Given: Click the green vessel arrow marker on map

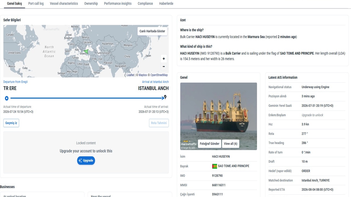Looking at the screenshot, I should (x=86, y=51).
